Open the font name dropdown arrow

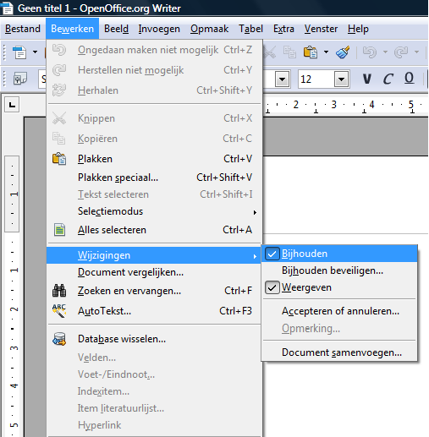(x=282, y=79)
